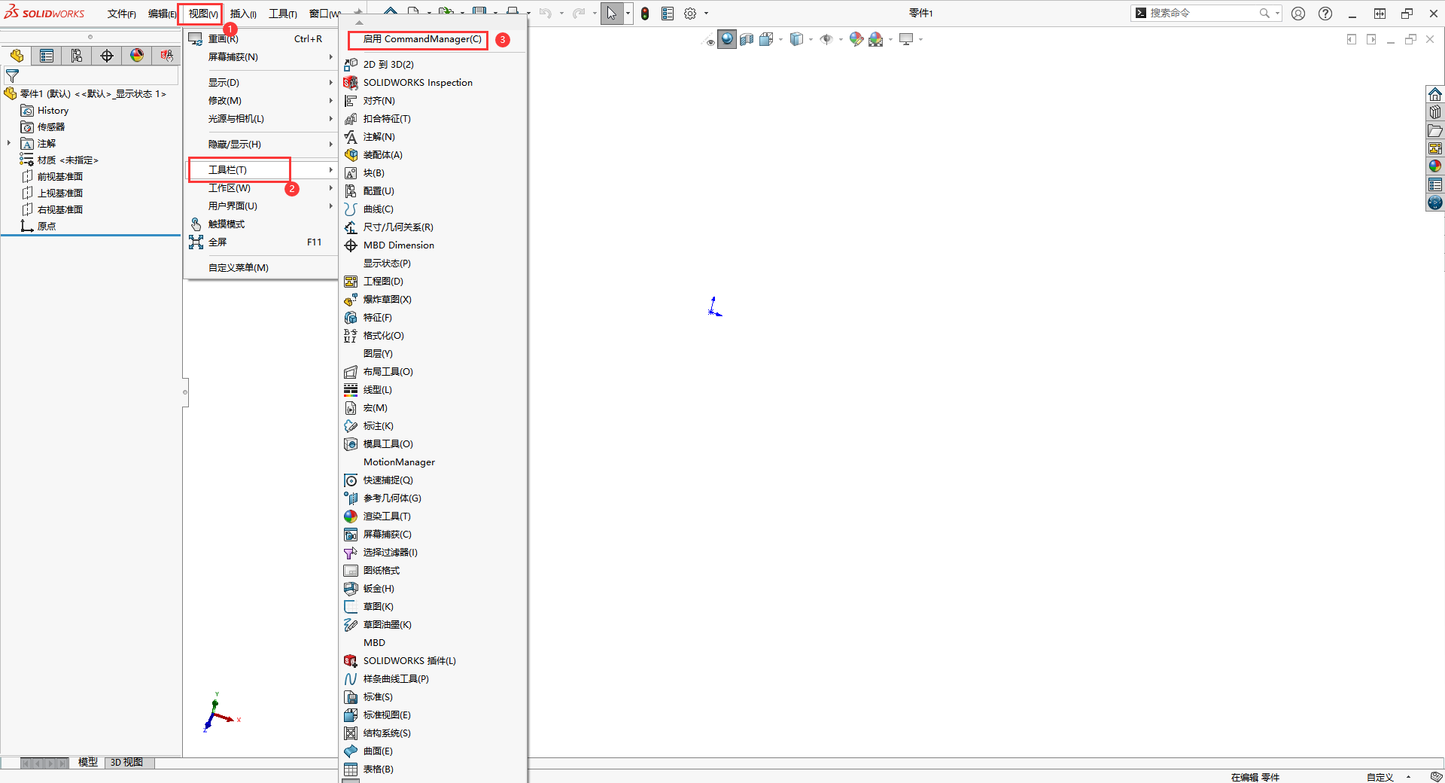Open the PropertyManager tab icon
Viewport: 1445px width, 783px height.
[47, 56]
